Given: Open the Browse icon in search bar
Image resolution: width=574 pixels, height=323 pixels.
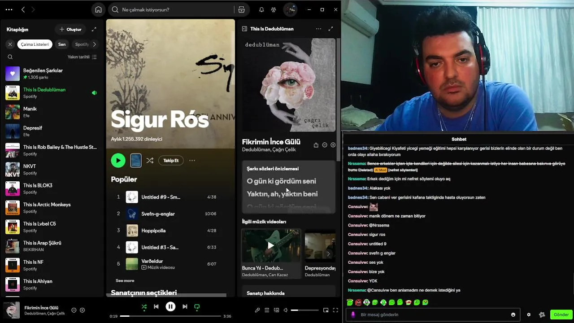Looking at the screenshot, I should click(x=241, y=9).
